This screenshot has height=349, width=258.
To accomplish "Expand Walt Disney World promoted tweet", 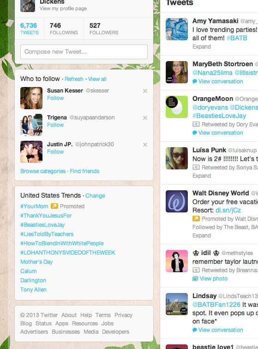I will (202, 236).
